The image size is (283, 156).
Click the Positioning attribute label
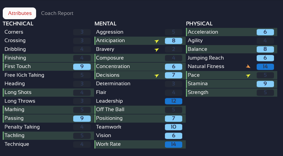tap(109, 118)
